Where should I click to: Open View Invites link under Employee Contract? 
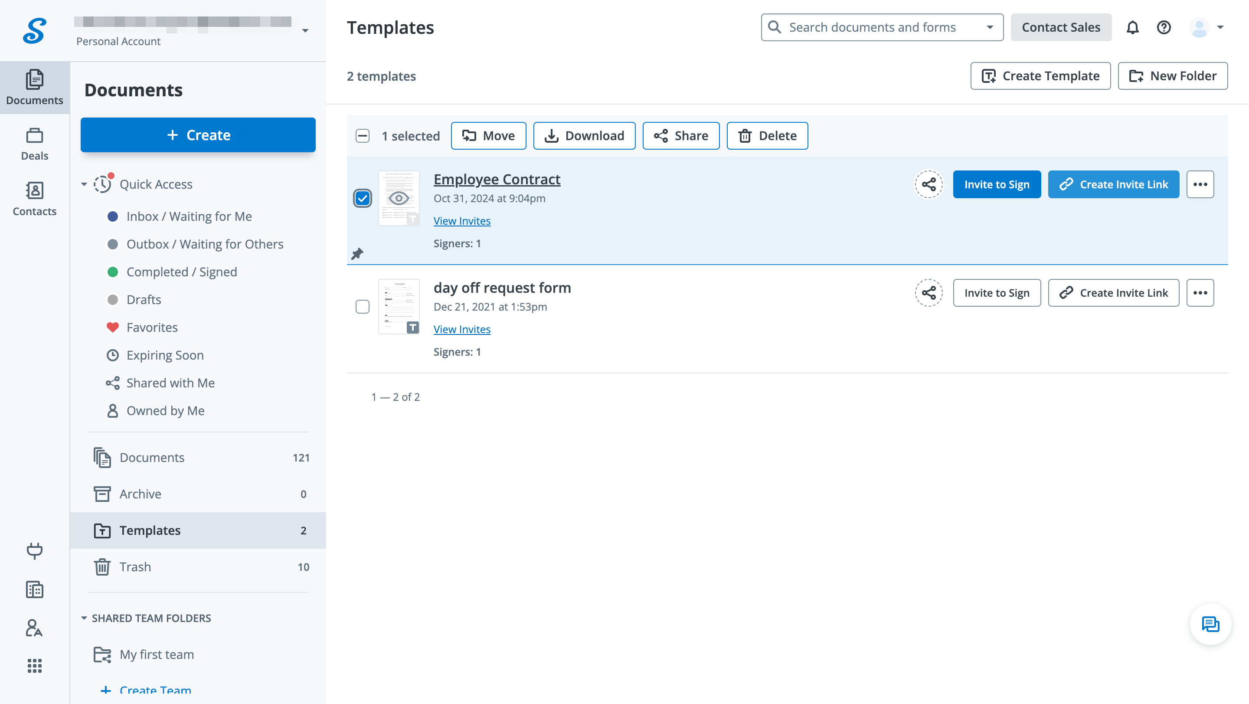[x=461, y=221]
